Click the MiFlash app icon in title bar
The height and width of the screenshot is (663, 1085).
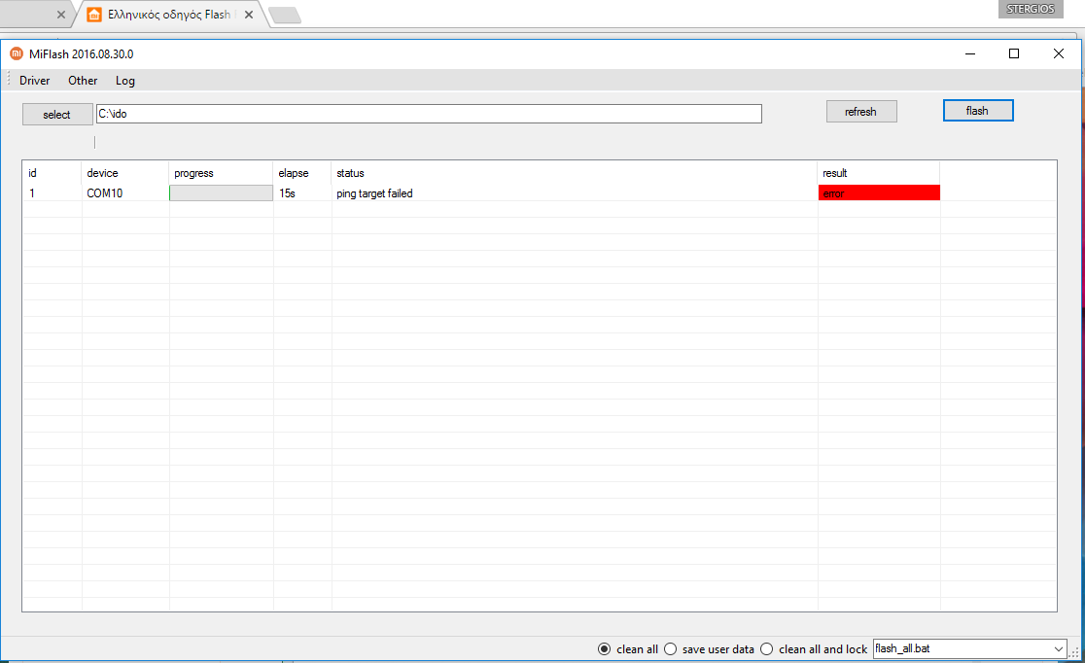[x=17, y=54]
